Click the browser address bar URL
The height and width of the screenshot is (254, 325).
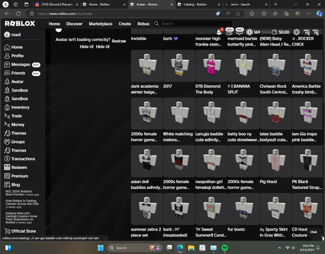click(x=65, y=14)
